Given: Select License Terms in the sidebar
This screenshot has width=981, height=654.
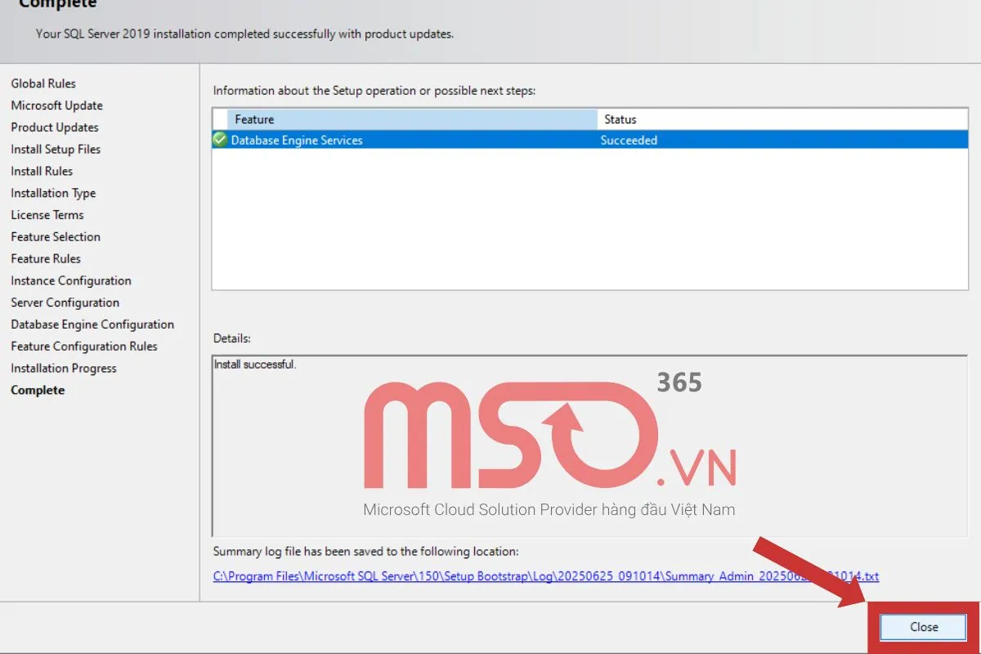Looking at the screenshot, I should coord(47,214).
